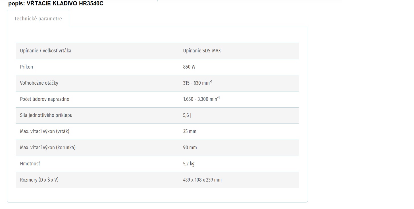Image resolution: width=414 pixels, height=209 pixels.
Task: Select the Príkon row label
Action: pos(27,67)
